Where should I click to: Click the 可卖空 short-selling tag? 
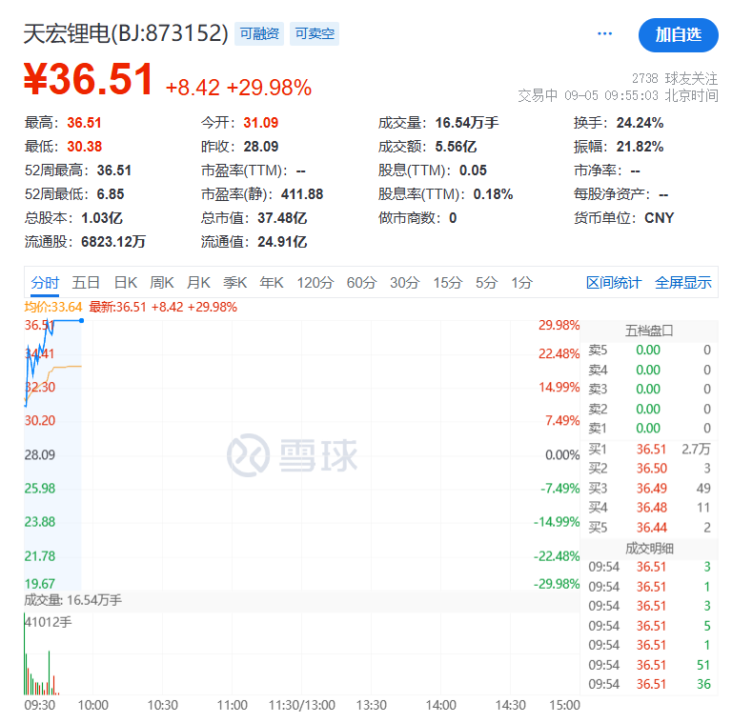tap(314, 34)
